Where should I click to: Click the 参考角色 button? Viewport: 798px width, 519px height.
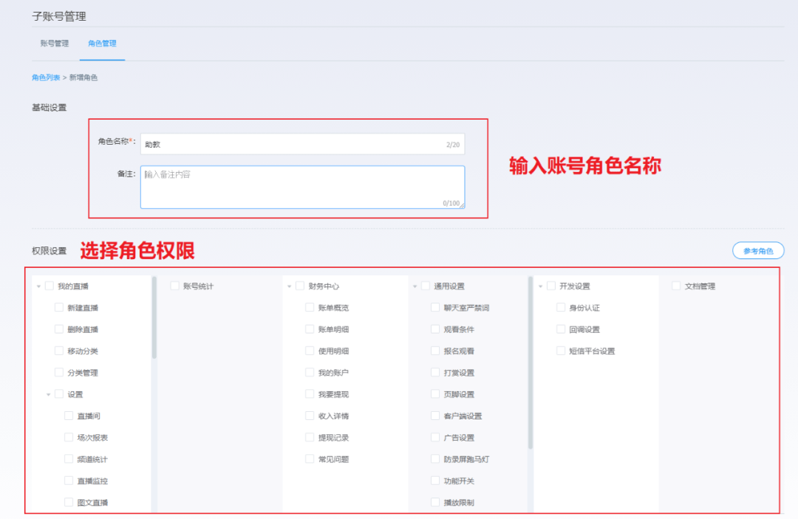click(x=757, y=251)
